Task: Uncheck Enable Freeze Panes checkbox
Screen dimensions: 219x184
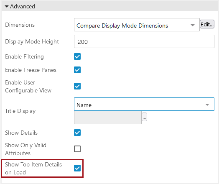Action: 77,70
